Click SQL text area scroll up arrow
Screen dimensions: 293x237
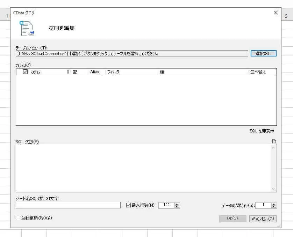click(273, 148)
